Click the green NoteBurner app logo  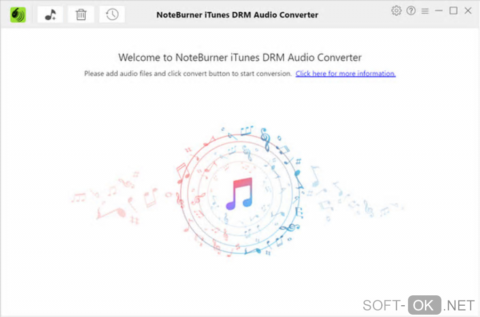[18, 15]
